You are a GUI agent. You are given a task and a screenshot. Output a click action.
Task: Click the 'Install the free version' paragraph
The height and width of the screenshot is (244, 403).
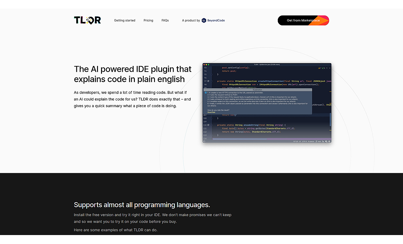coord(153,218)
